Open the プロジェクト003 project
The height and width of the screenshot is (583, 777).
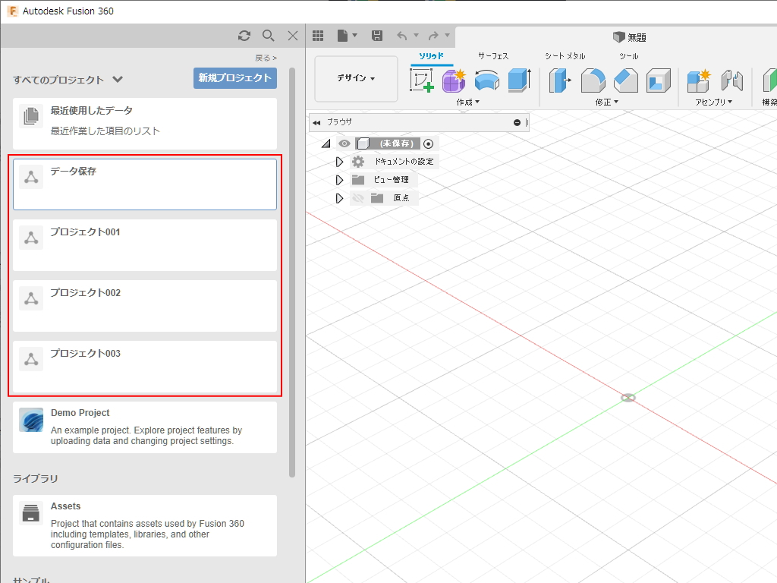click(x=145, y=367)
